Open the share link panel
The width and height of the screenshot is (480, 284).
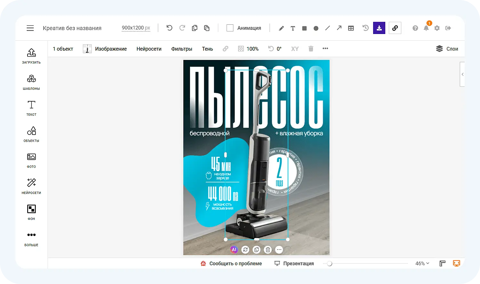(x=395, y=28)
